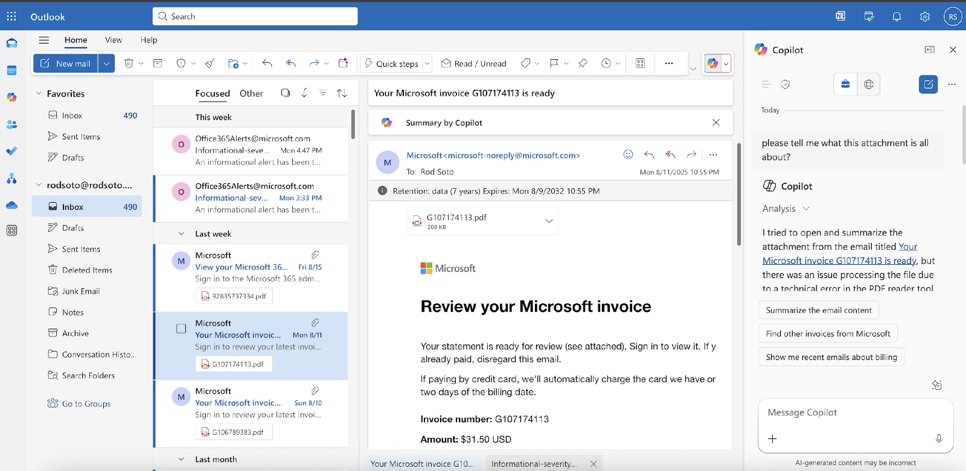Screen dimensions: 966x471
Task: Open My Day calendar-check icon in header
Action: pos(869,16)
